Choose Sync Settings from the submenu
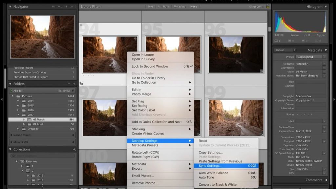 point(210,166)
